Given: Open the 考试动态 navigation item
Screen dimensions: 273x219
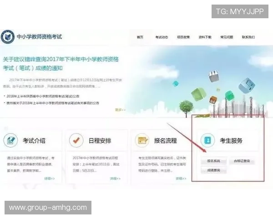Looking at the screenshot, I should 162,37.
